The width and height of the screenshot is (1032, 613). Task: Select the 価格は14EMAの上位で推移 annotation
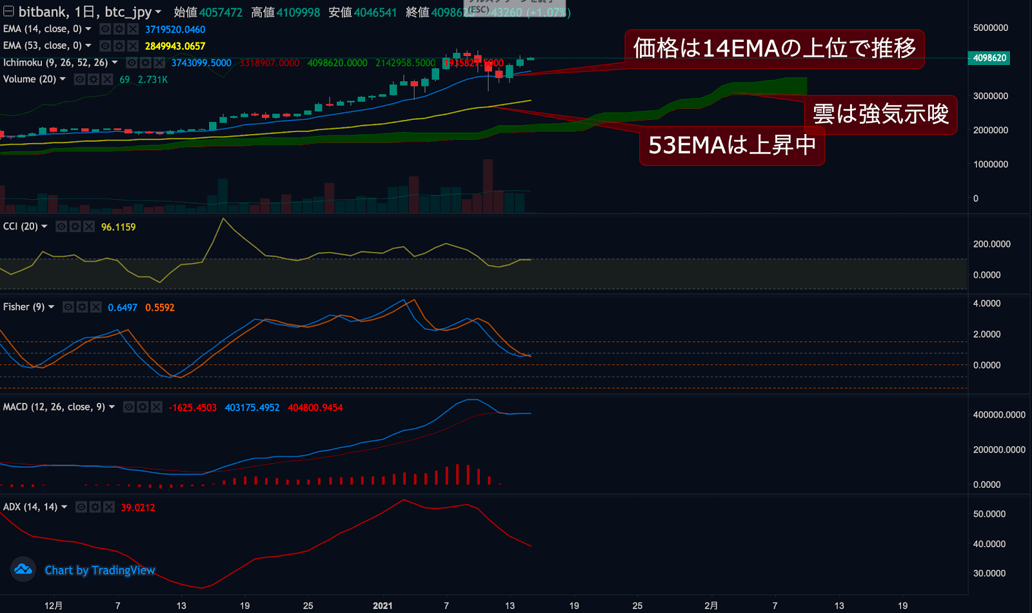774,48
